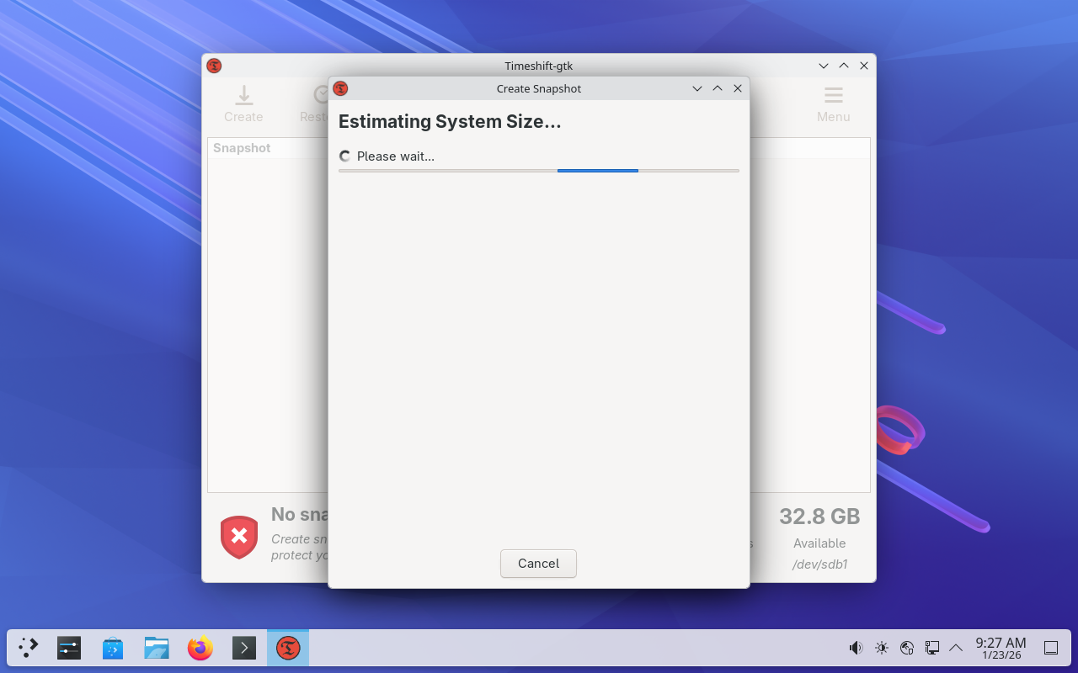Open the KDE application launcher
The image size is (1078, 673).
29,648
